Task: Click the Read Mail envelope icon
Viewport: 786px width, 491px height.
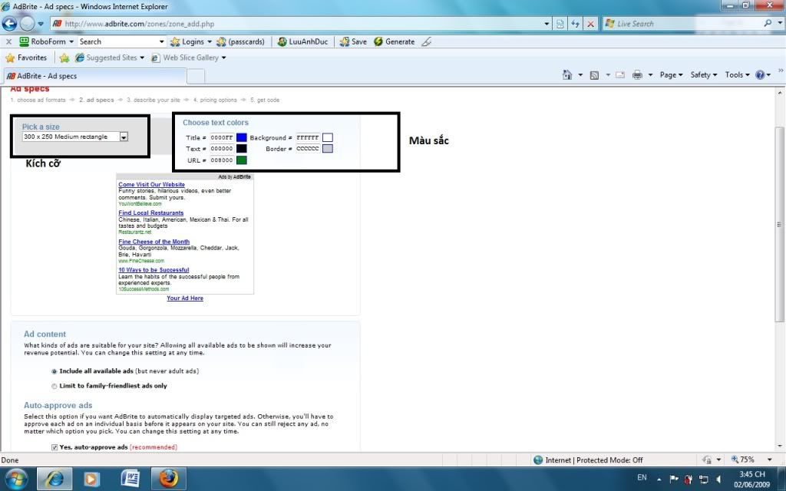Action: 620,74
